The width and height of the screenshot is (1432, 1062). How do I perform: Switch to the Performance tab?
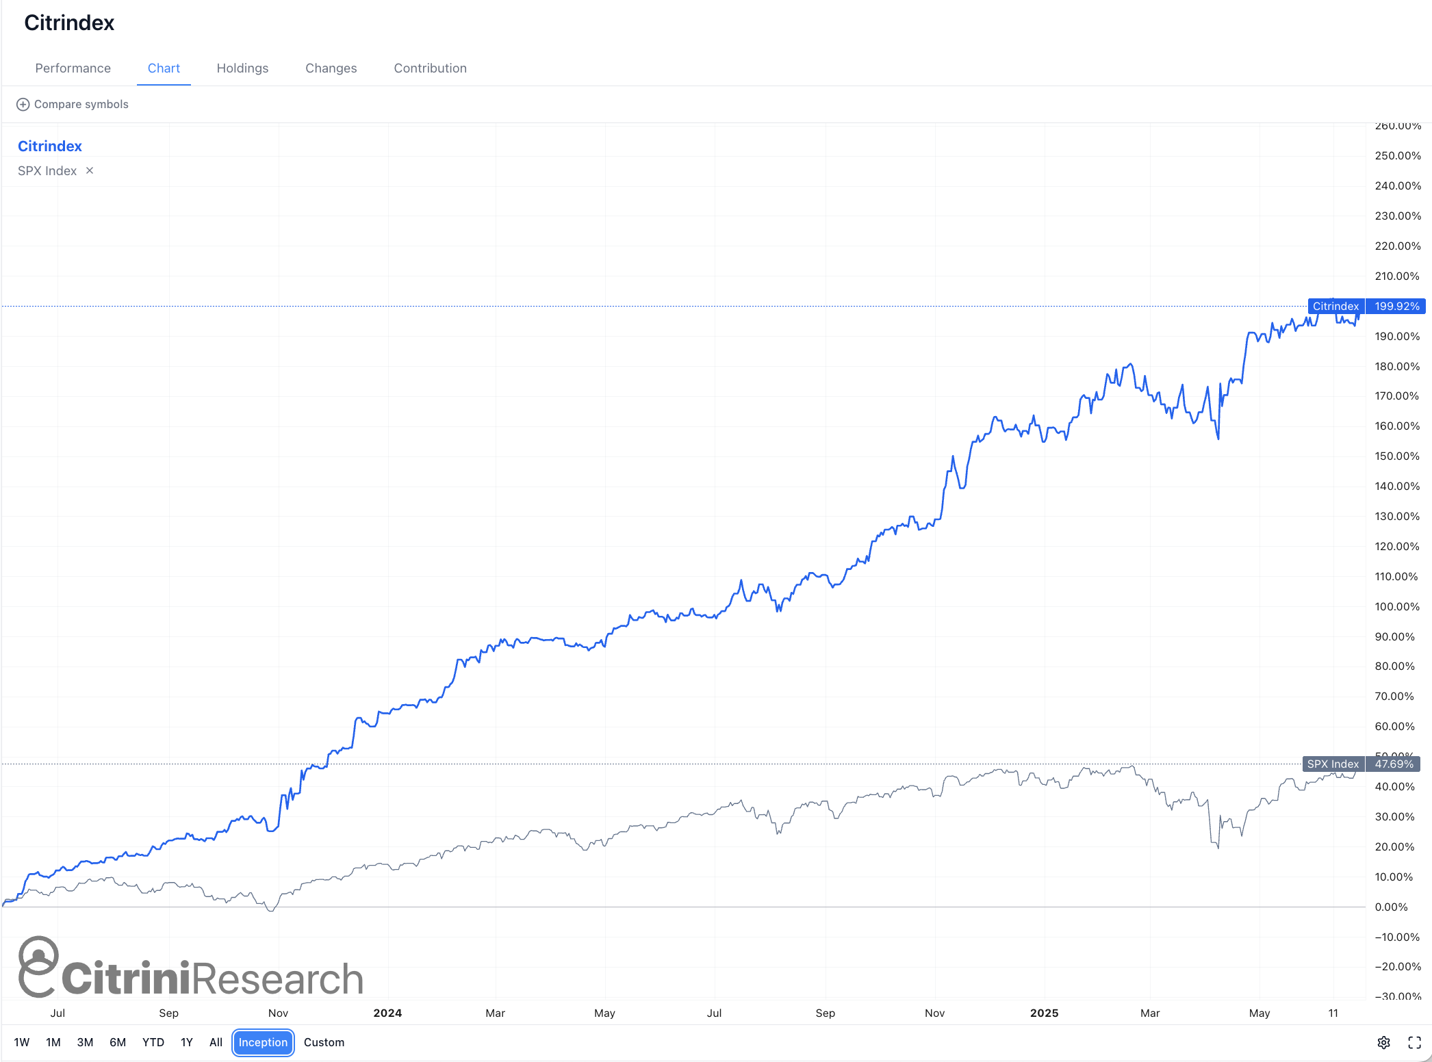[x=73, y=68]
